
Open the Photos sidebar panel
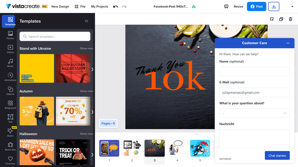coord(10,35)
